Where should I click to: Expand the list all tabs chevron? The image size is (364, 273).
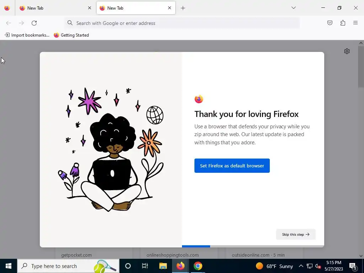tap(294, 8)
